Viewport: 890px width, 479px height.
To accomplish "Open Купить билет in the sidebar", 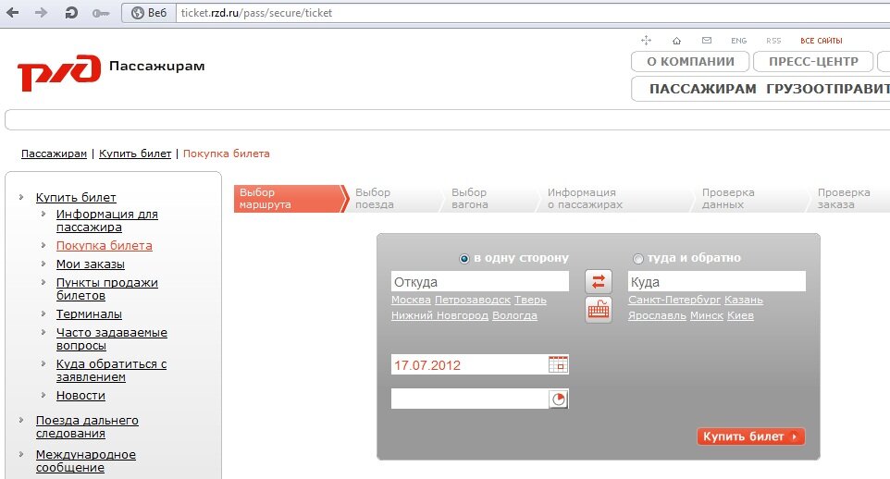I will (x=76, y=198).
